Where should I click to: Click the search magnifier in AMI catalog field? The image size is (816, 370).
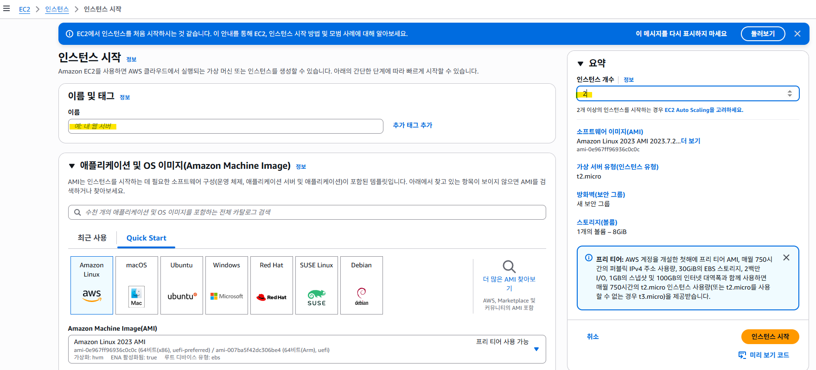[77, 212]
